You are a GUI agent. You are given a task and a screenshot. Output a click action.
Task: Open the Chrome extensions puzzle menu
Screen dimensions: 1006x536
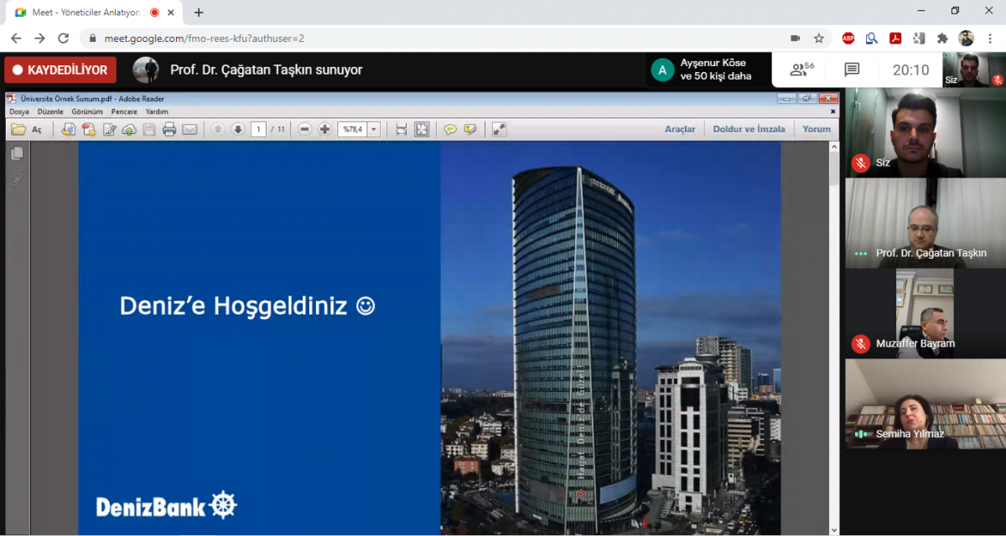click(x=942, y=38)
